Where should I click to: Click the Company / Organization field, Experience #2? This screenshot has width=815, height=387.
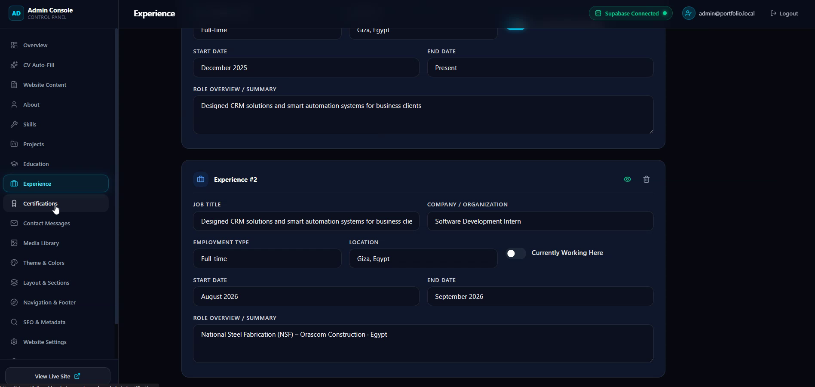click(540, 221)
